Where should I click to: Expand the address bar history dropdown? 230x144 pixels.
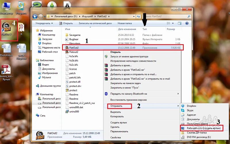134,17
